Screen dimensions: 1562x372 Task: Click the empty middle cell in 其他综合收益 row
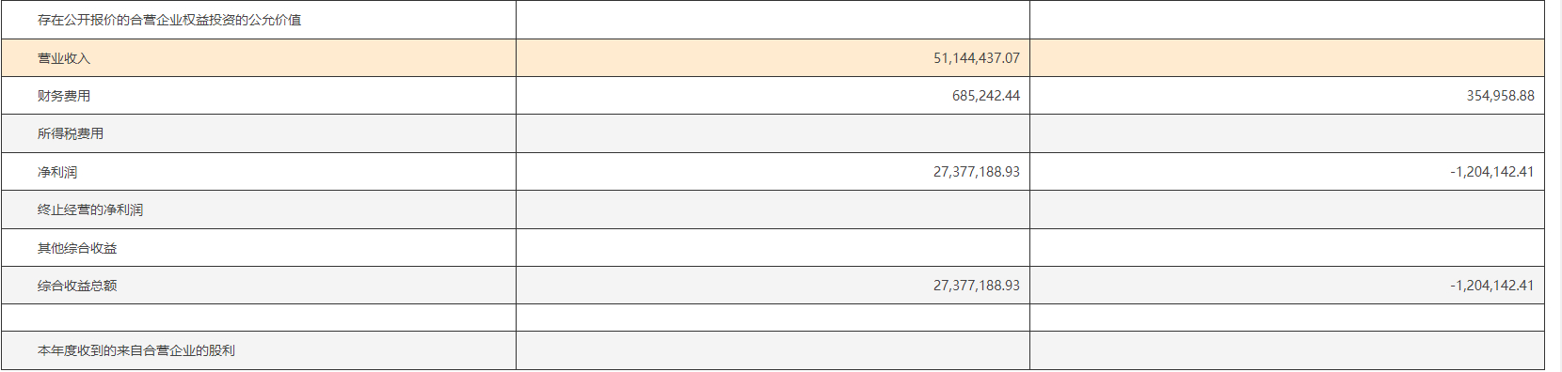pos(773,248)
